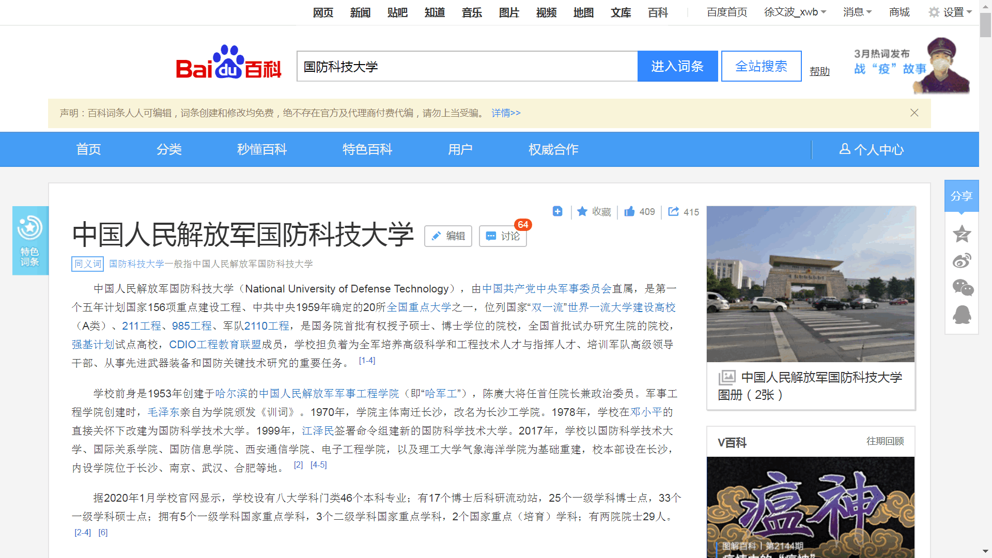Open the 设置 settings dropdown
This screenshot has width=992, height=558.
(x=951, y=12)
